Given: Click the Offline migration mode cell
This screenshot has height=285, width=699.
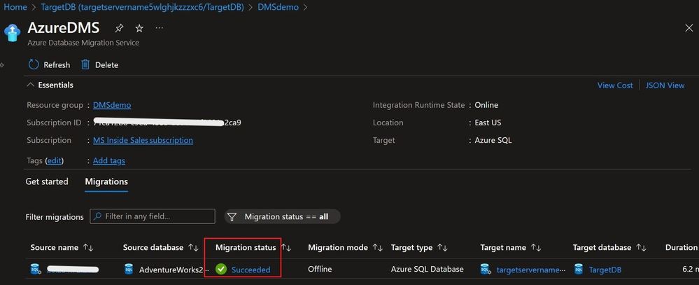Looking at the screenshot, I should click(x=320, y=270).
